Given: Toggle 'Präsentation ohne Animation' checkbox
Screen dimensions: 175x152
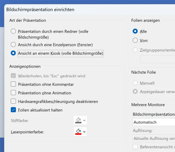Looking at the screenshot, I should 13,93.
